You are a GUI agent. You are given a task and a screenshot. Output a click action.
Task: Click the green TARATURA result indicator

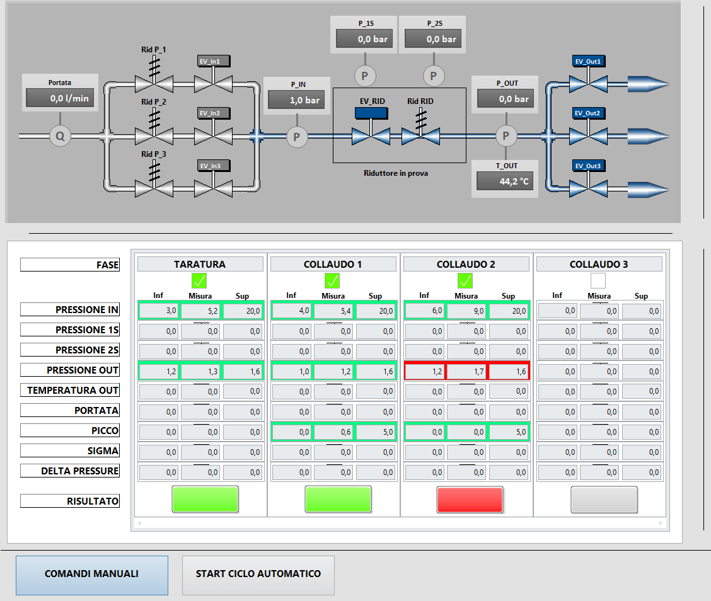(x=205, y=500)
